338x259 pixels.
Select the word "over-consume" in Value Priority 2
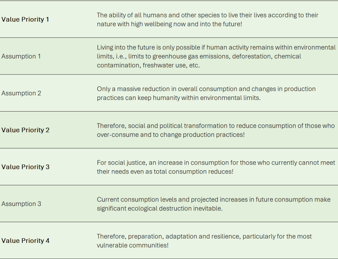coord(114,135)
